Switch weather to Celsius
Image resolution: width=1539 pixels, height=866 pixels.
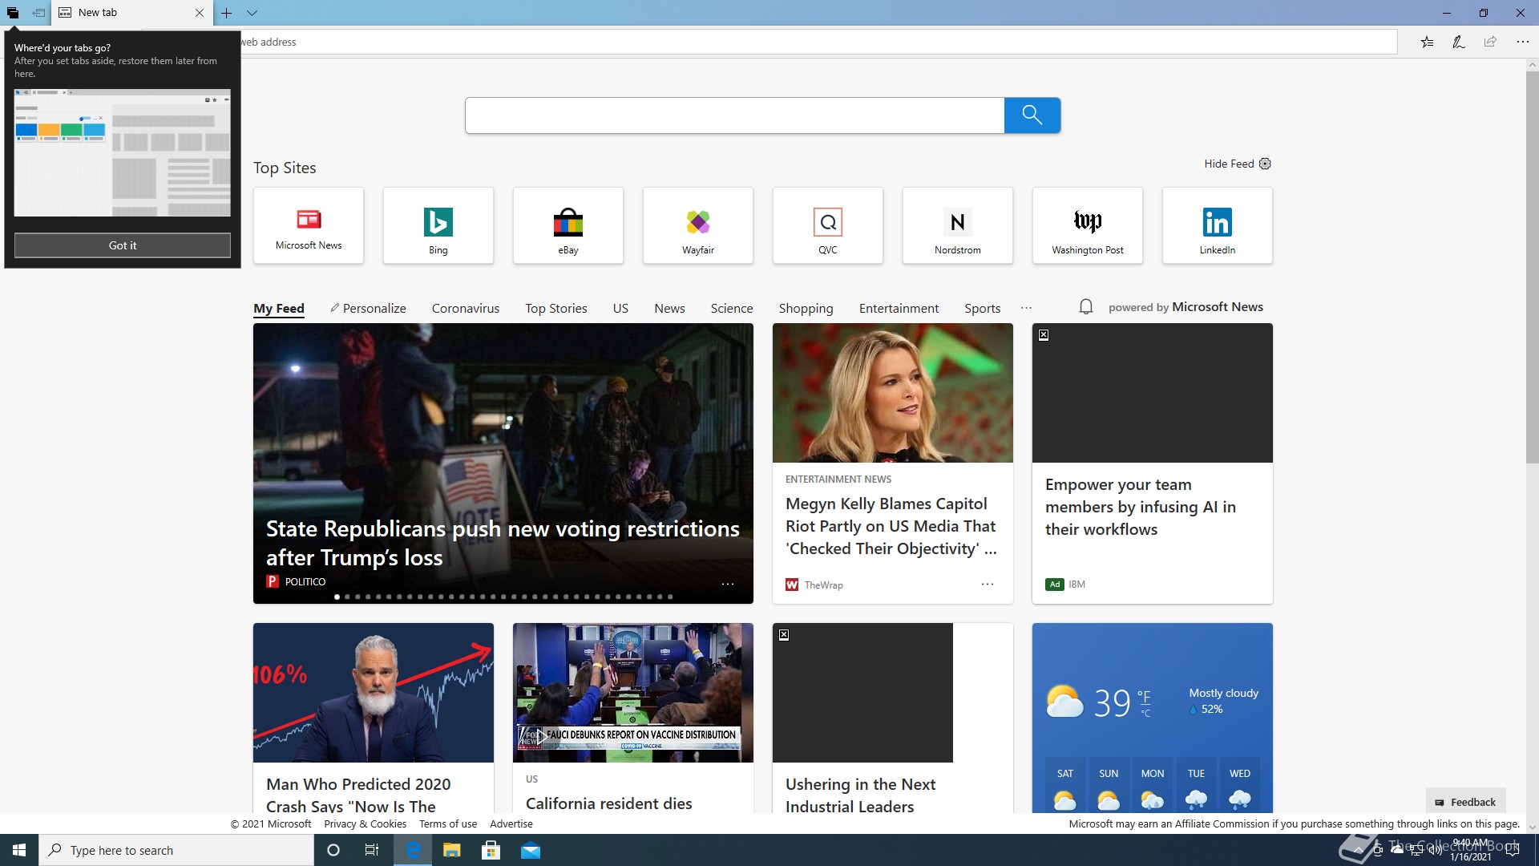tap(1145, 713)
